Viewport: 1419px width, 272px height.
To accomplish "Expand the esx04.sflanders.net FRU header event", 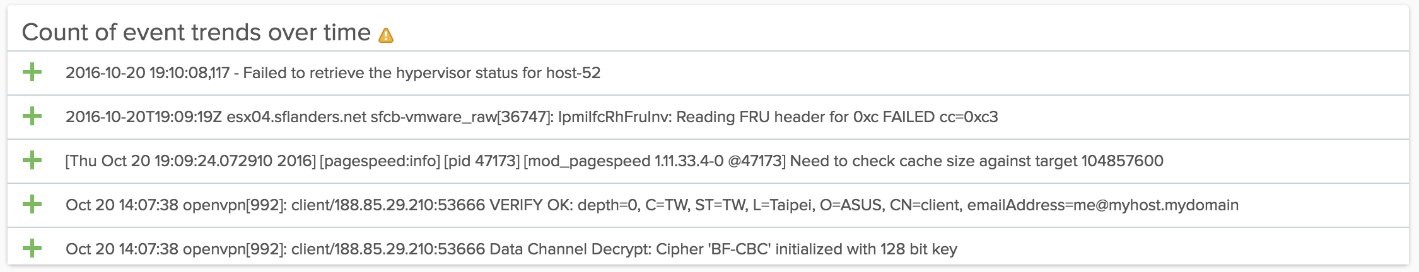I will point(32,116).
